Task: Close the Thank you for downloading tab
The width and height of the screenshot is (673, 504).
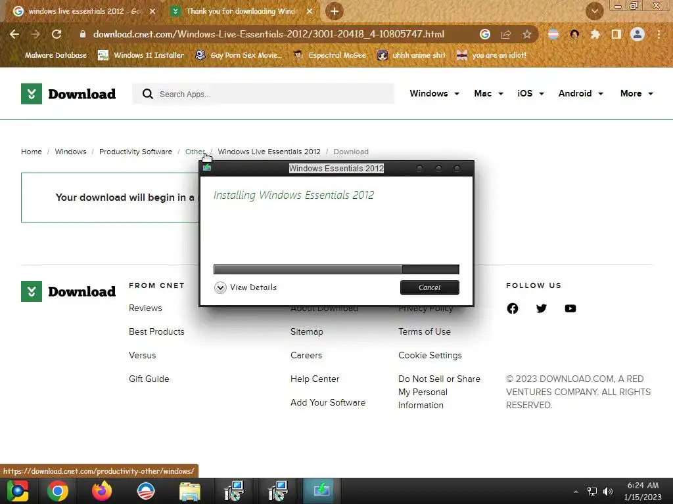Action: click(x=309, y=11)
